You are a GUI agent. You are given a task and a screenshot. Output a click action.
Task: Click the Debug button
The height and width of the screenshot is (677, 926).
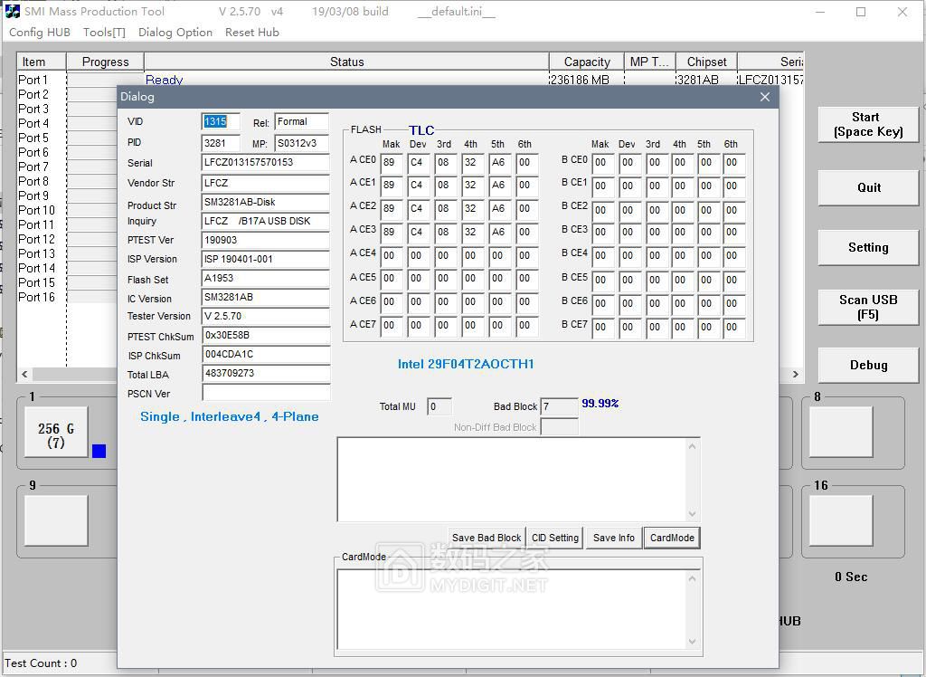[x=868, y=365]
